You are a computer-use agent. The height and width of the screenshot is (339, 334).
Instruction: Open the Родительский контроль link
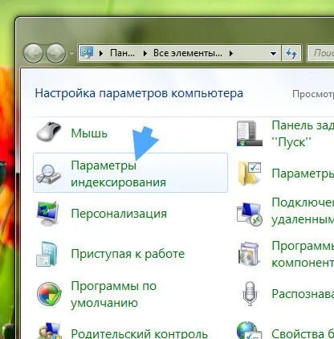[139, 333]
